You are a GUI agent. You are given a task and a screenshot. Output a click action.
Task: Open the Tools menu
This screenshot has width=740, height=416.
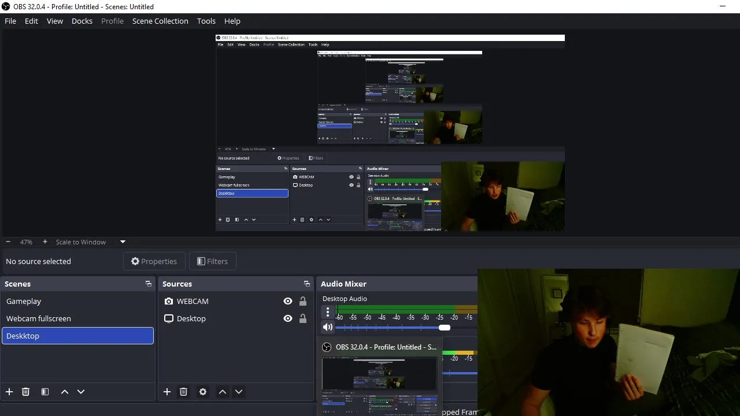click(x=206, y=21)
